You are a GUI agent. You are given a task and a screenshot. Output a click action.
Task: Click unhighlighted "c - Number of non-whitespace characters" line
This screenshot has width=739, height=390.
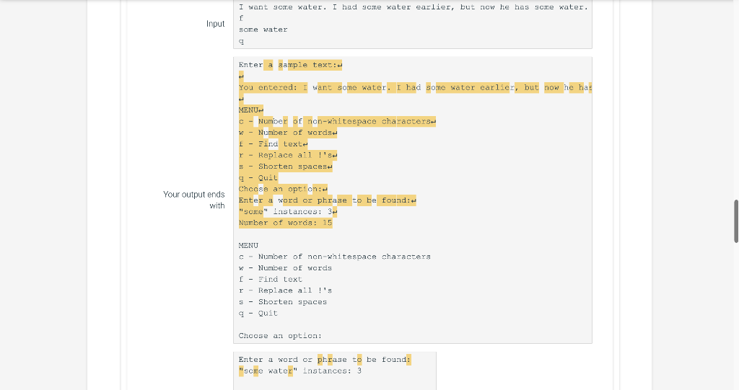click(335, 257)
